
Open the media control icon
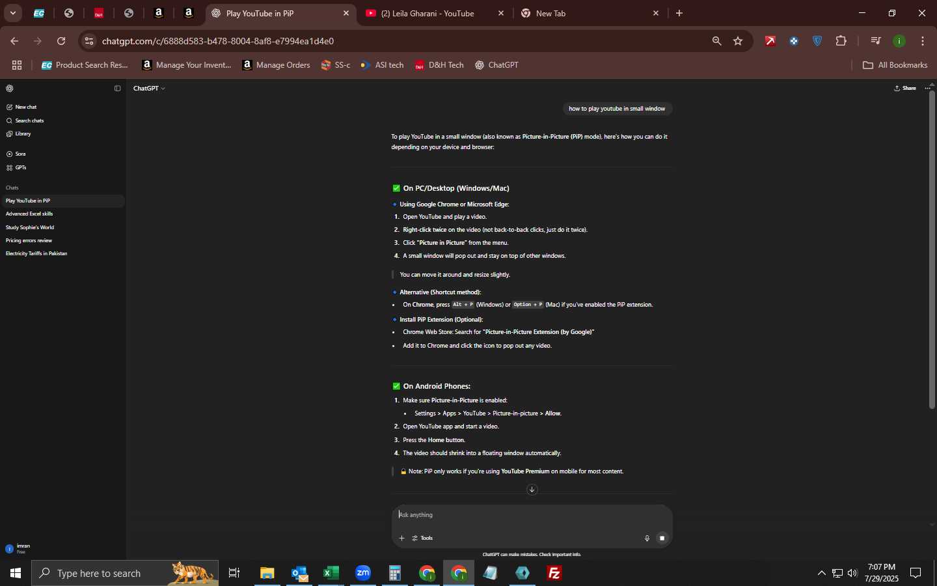pos(876,41)
